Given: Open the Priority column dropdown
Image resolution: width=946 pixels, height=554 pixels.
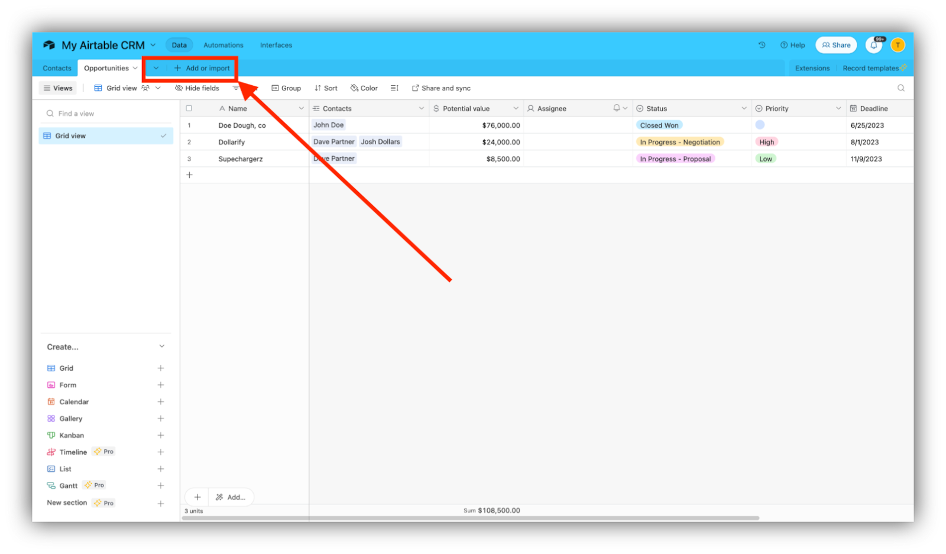Looking at the screenshot, I should point(838,108).
